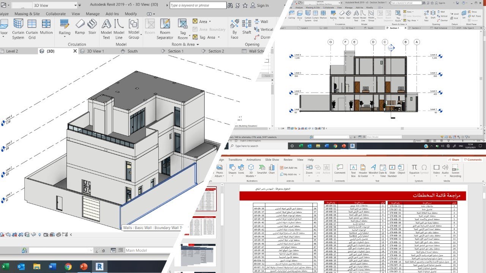Click Get Add-ins in PowerPoint ribbon
This screenshot has height=273, width=486.
tap(289, 168)
